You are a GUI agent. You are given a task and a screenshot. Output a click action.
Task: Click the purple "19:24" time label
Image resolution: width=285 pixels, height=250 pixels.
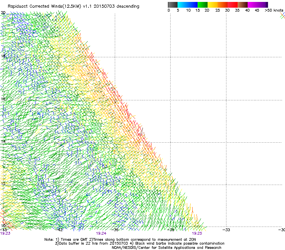point(101,233)
